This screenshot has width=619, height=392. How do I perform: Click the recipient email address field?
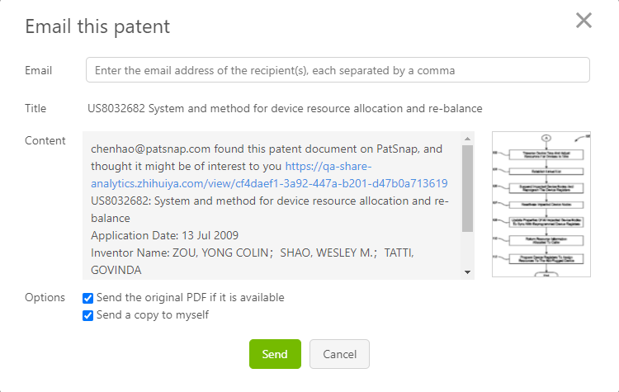coord(338,70)
